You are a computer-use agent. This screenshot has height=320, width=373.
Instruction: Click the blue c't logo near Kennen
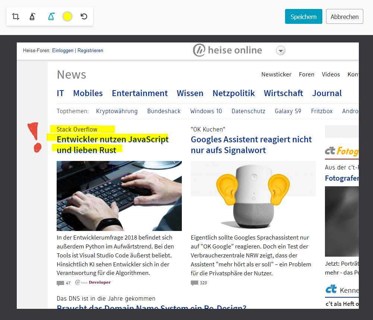[x=331, y=289]
